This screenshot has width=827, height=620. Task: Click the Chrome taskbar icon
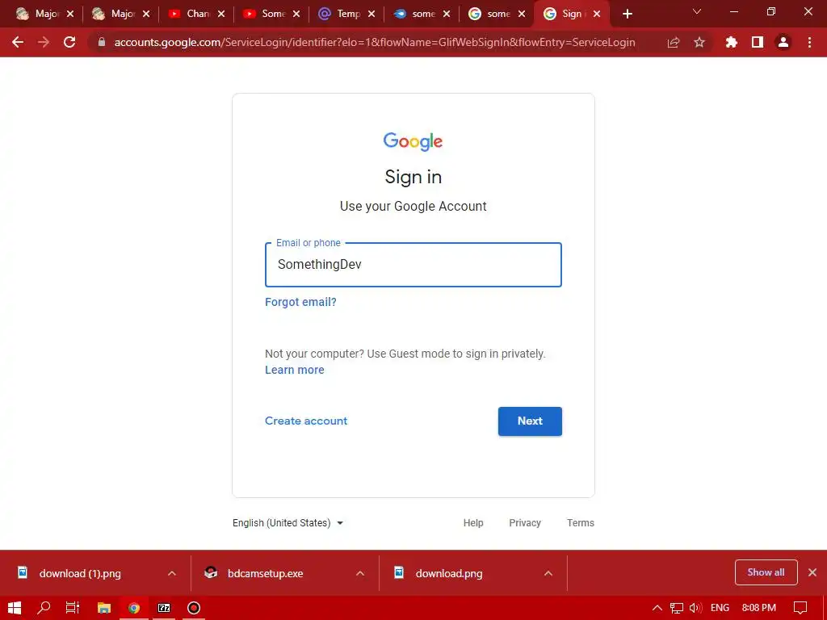134,608
